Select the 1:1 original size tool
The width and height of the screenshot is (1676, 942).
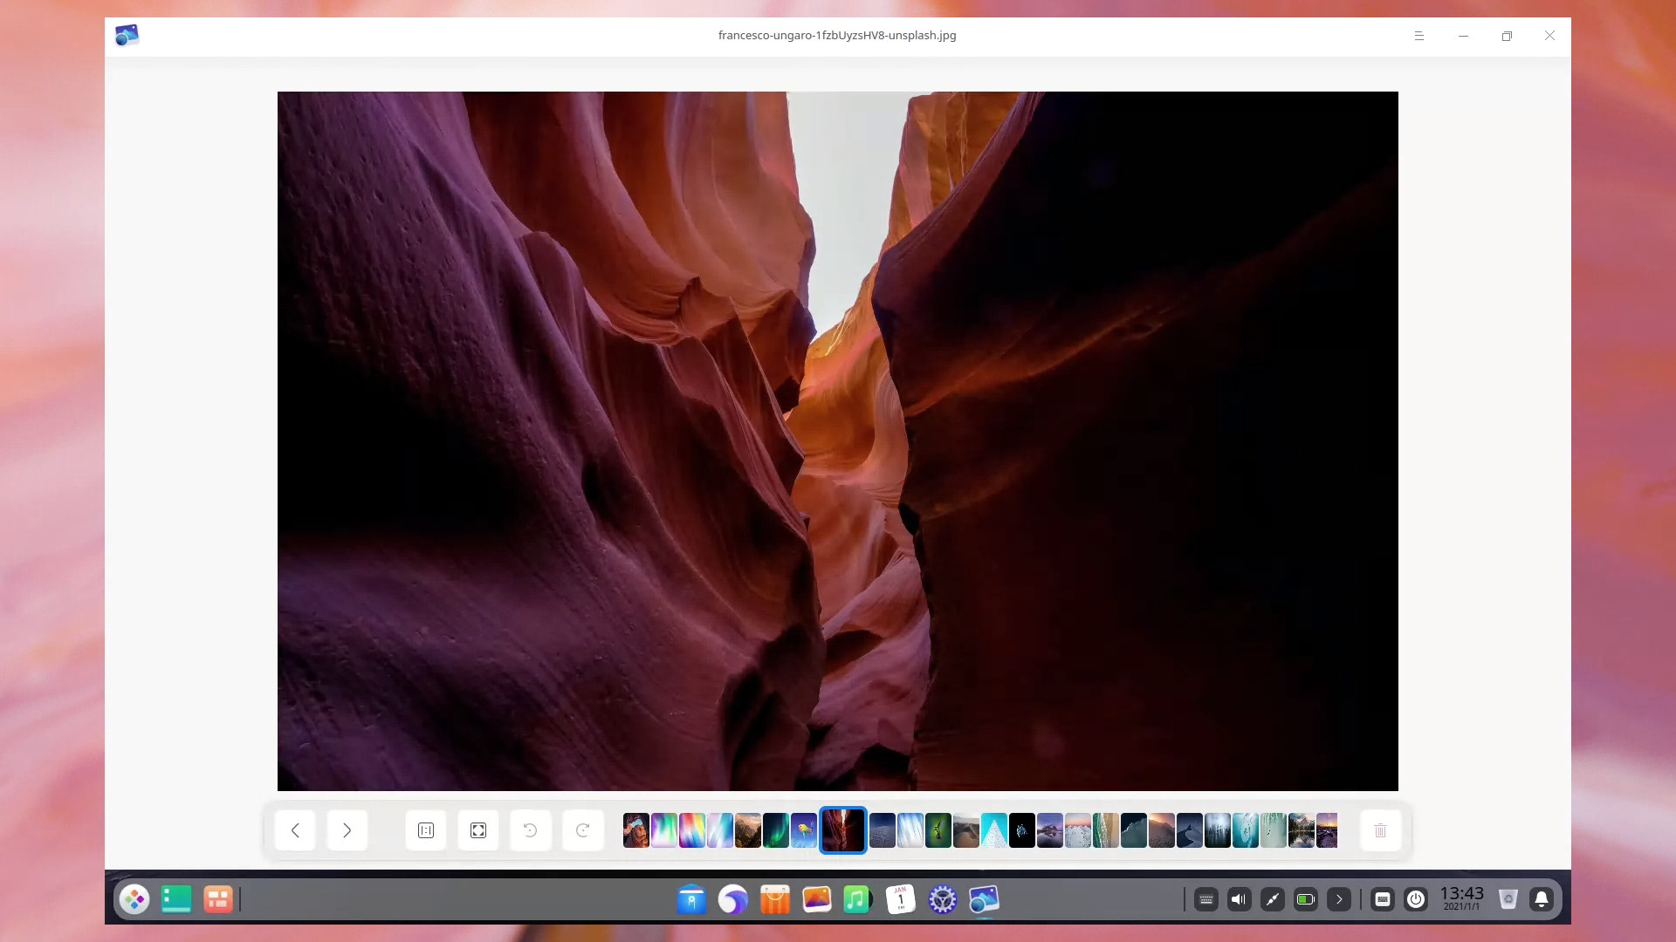pos(425,829)
